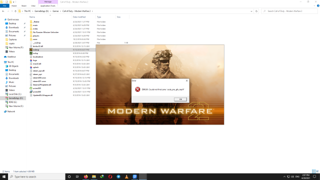Open the Manage contextual tab
Viewport: 320px width, 180px height.
pyautogui.click(x=48, y=2)
